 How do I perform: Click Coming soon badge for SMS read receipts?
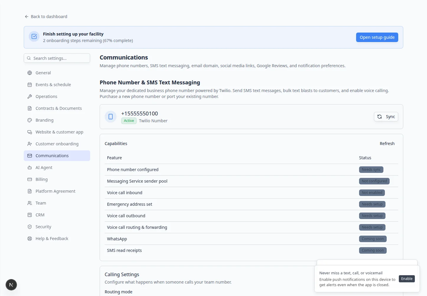(x=373, y=250)
